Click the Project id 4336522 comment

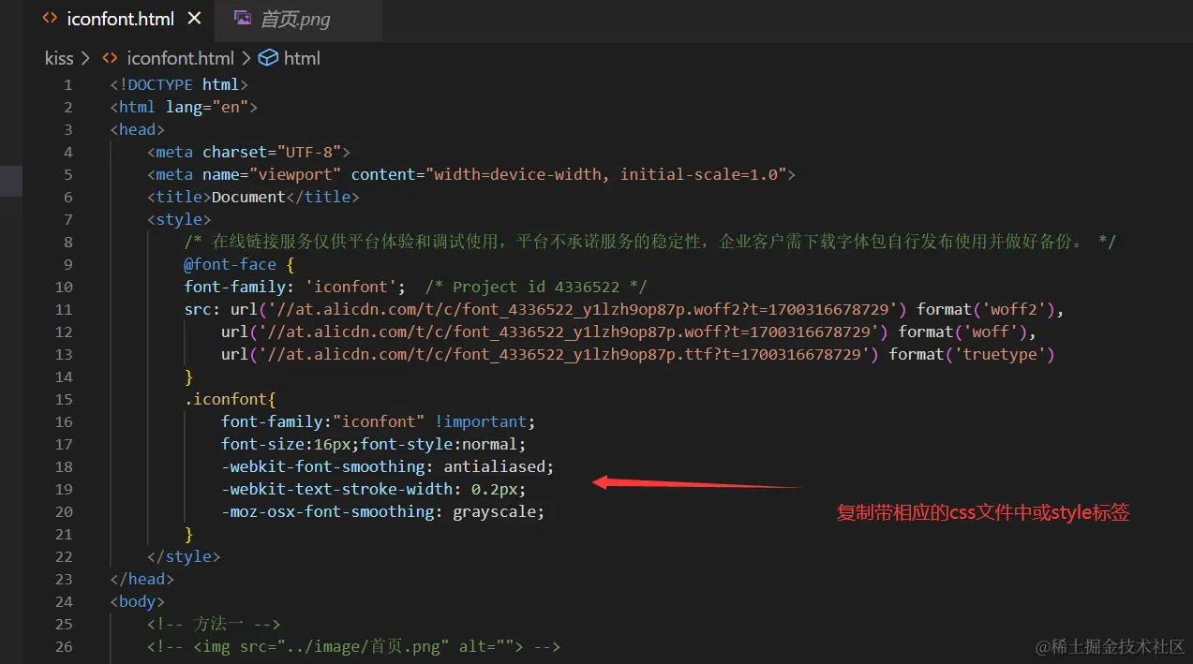pos(535,287)
